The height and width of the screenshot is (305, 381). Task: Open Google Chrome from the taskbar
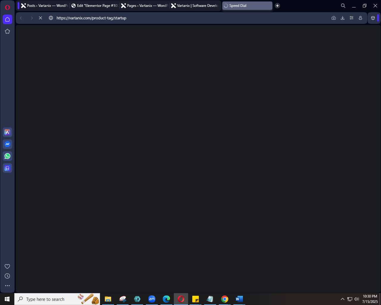click(x=225, y=299)
